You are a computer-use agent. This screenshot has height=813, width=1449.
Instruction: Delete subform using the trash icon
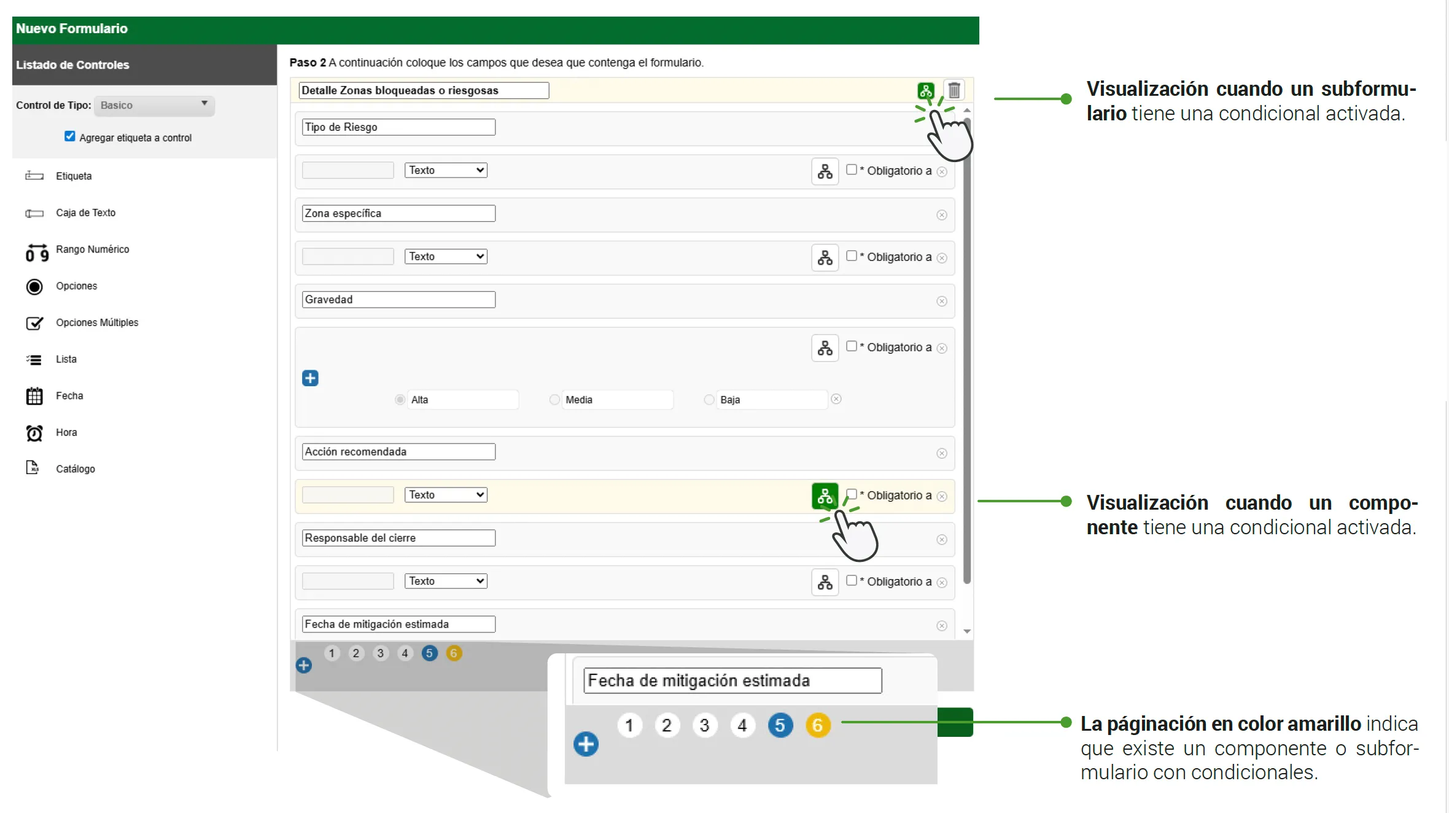click(x=954, y=90)
